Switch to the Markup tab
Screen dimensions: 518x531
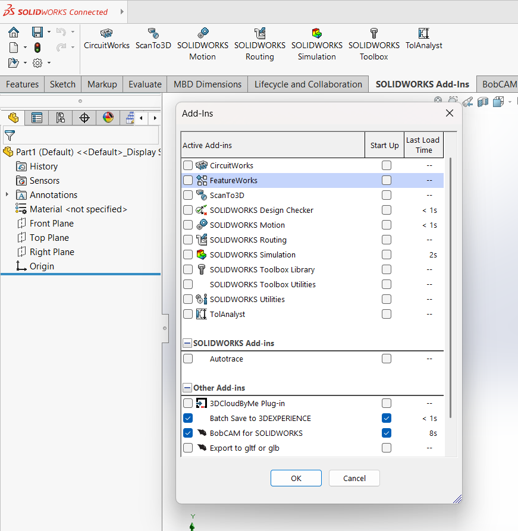102,84
